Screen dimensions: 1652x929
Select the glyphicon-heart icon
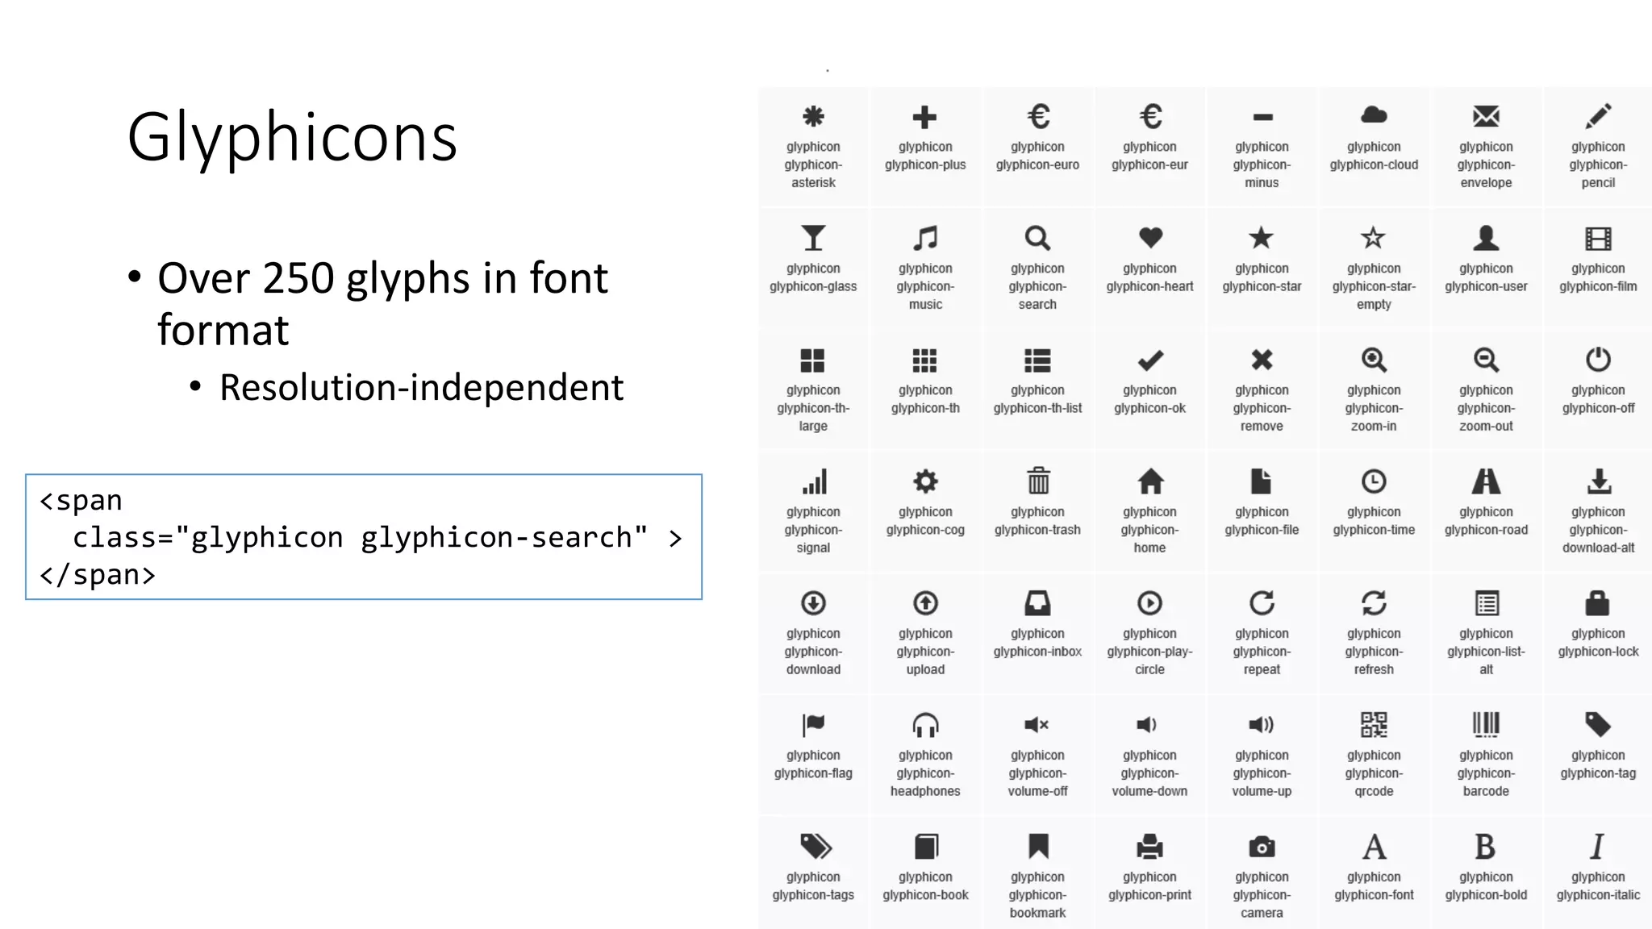pyautogui.click(x=1149, y=238)
